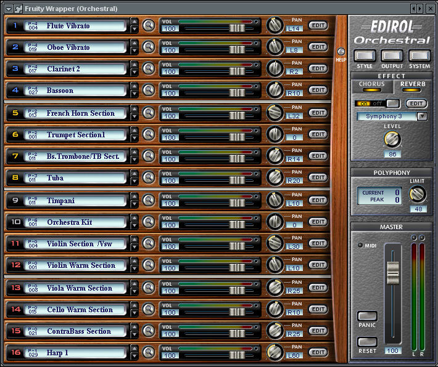Image resolution: width=438 pixels, height=367 pixels.
Task: Click magnifier icon beside Bassoon
Action: coord(149,90)
